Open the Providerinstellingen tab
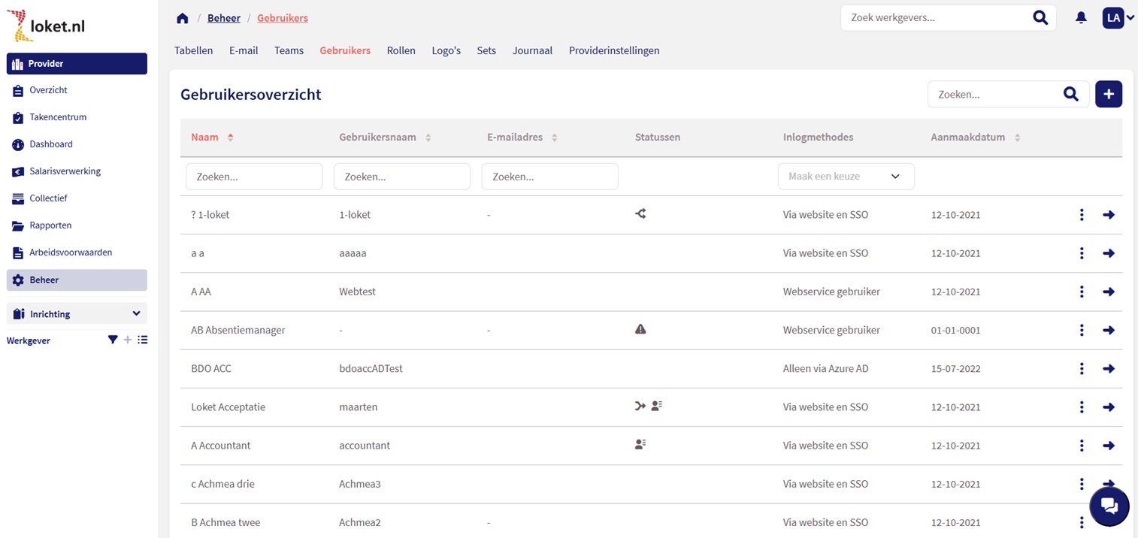Screen dimensions: 1138x538 click(x=613, y=50)
